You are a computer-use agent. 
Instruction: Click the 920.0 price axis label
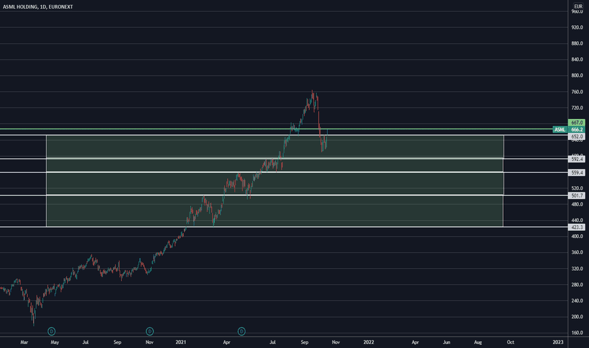577,27
